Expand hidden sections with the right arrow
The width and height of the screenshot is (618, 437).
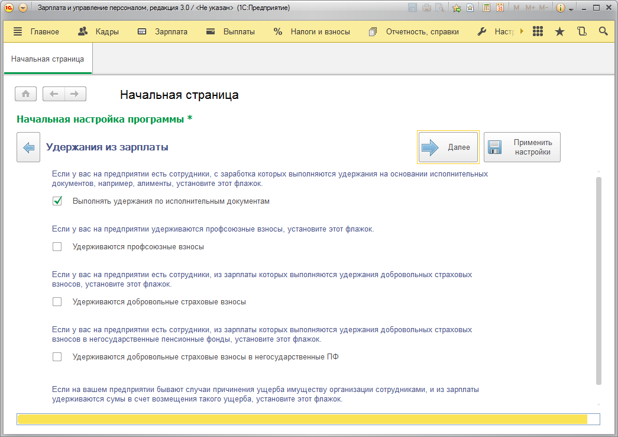522,31
